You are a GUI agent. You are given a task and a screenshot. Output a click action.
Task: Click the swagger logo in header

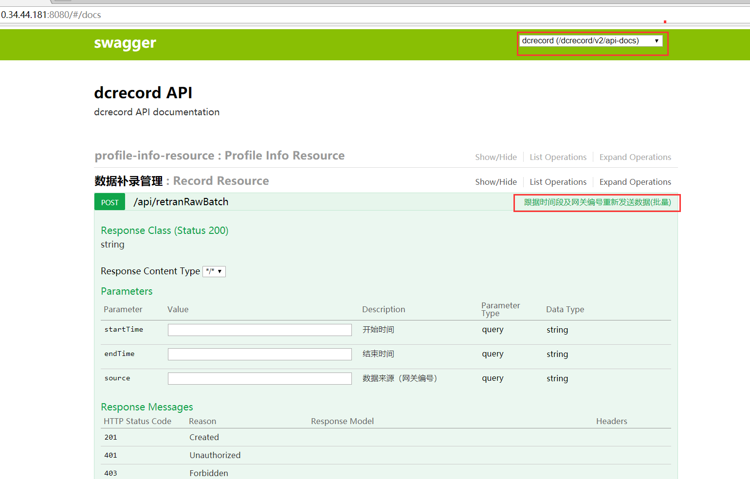pos(125,43)
